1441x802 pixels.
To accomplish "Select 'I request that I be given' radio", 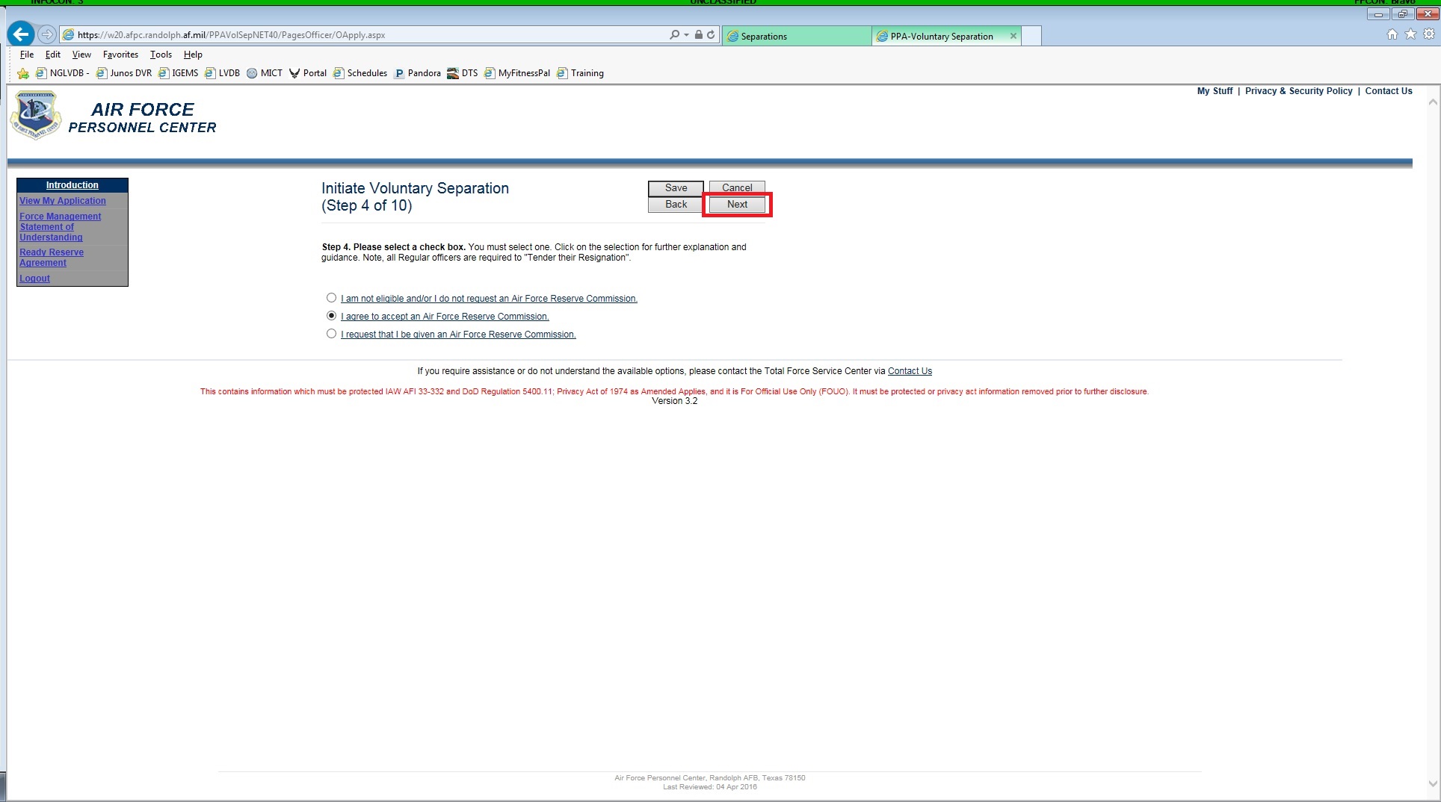I will tap(331, 334).
